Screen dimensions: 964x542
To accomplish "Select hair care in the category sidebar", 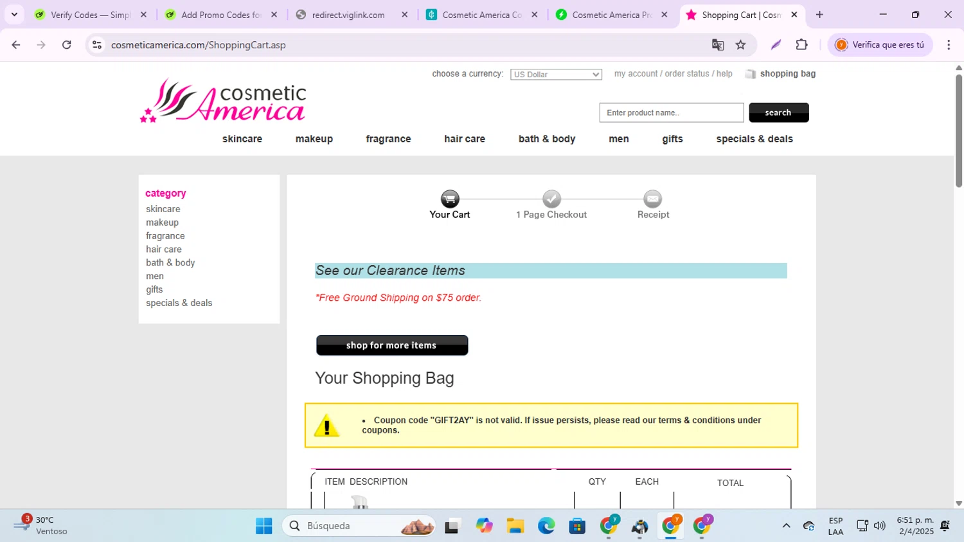I will (x=164, y=249).
